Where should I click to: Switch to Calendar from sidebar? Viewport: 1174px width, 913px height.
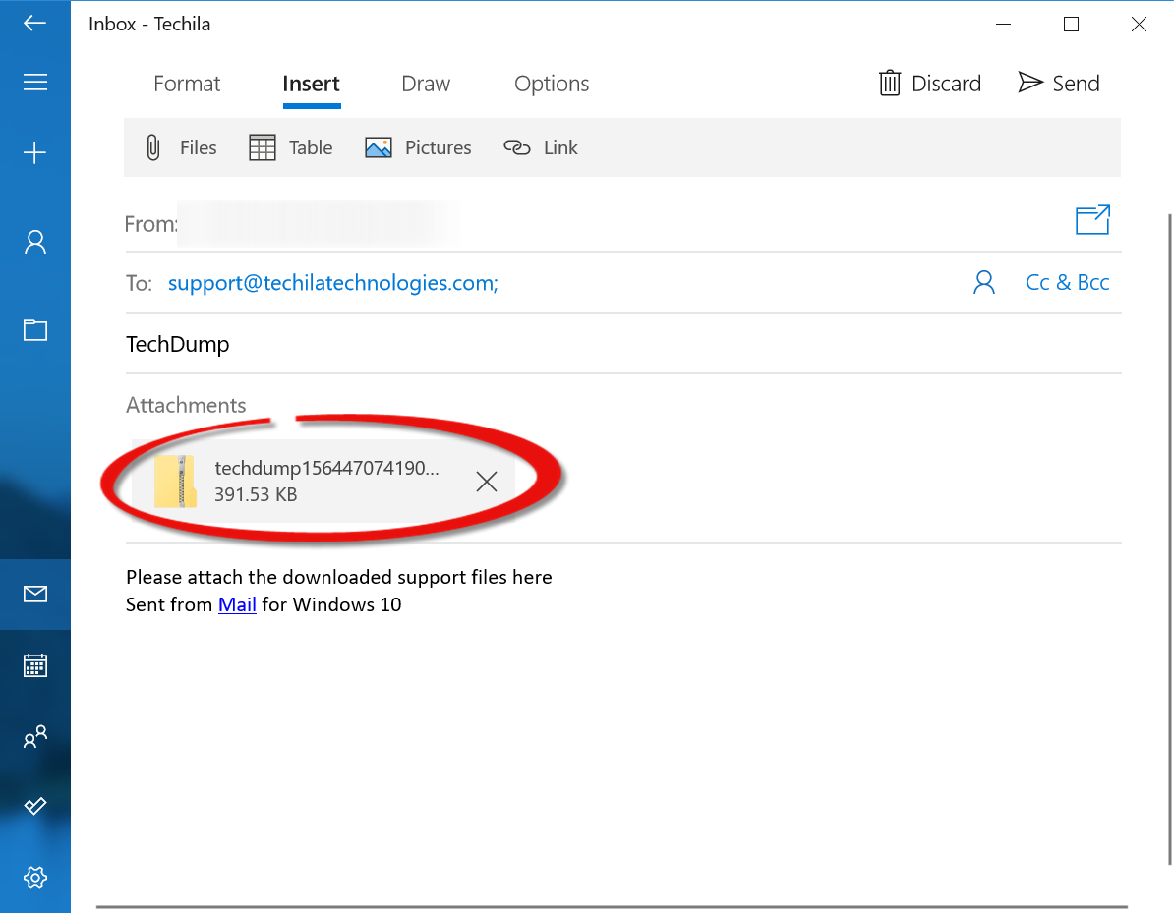point(35,665)
